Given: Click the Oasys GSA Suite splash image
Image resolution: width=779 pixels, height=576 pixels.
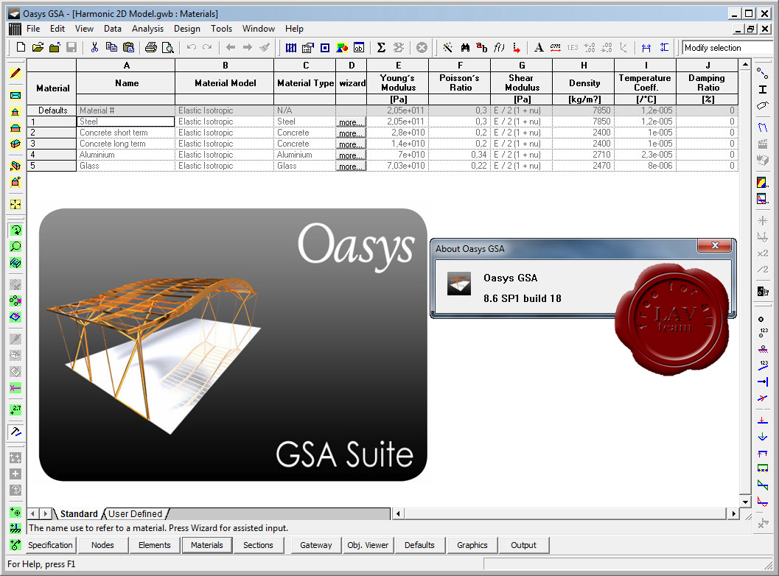Looking at the screenshot, I should [233, 345].
